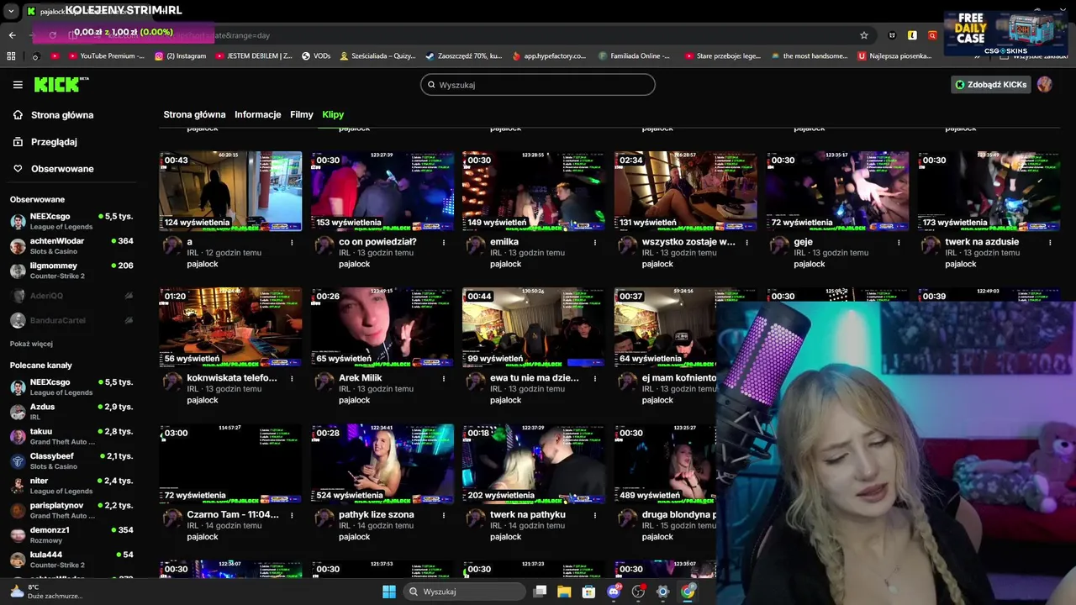Open takuu recommended channel
Screen dimensions: 1076x605
point(71,436)
